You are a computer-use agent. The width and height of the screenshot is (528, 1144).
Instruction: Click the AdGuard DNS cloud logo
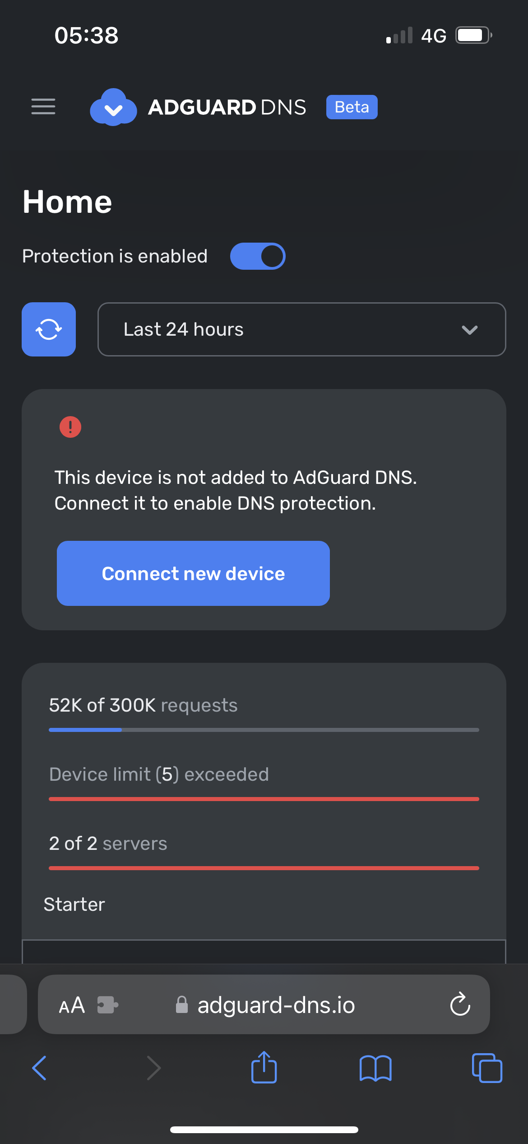pyautogui.click(x=113, y=107)
